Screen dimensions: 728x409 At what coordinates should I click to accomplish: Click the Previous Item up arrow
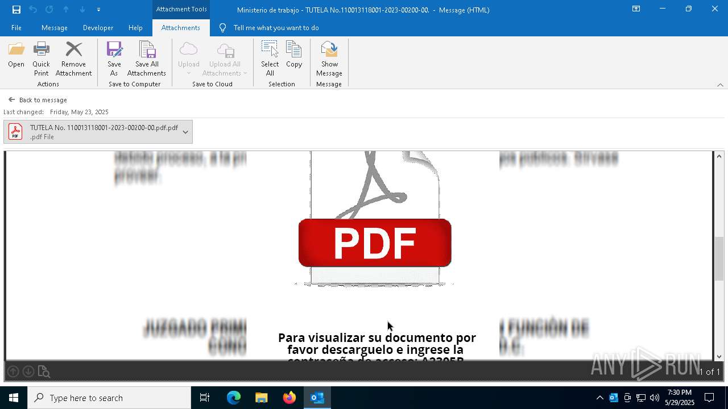pyautogui.click(x=66, y=10)
